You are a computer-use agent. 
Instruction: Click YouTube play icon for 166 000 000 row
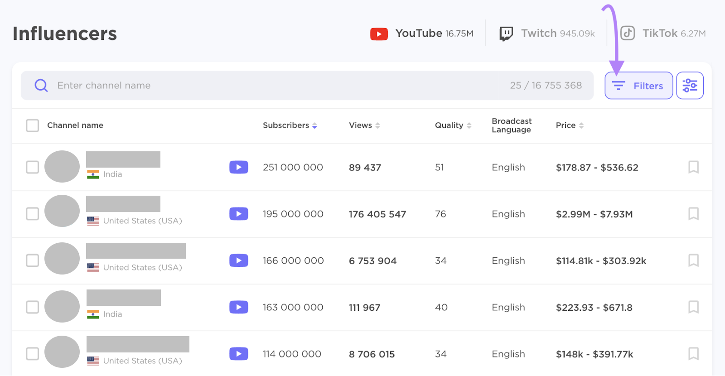(x=238, y=260)
